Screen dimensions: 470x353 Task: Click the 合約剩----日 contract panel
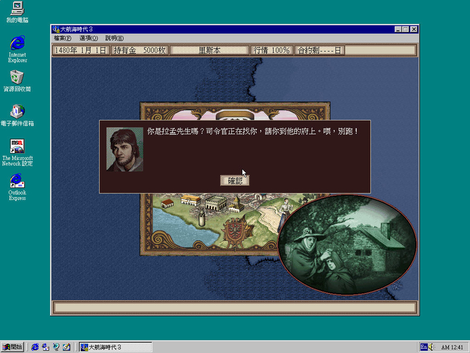[x=320, y=51]
